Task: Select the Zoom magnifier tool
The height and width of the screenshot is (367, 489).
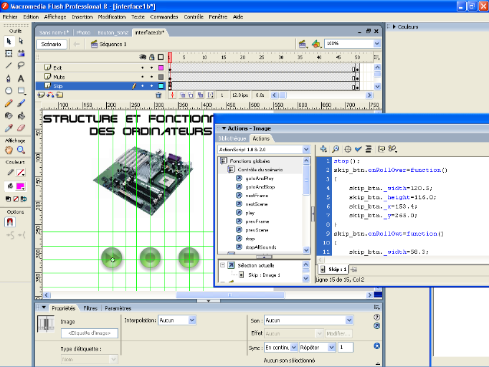Action: [x=21, y=151]
